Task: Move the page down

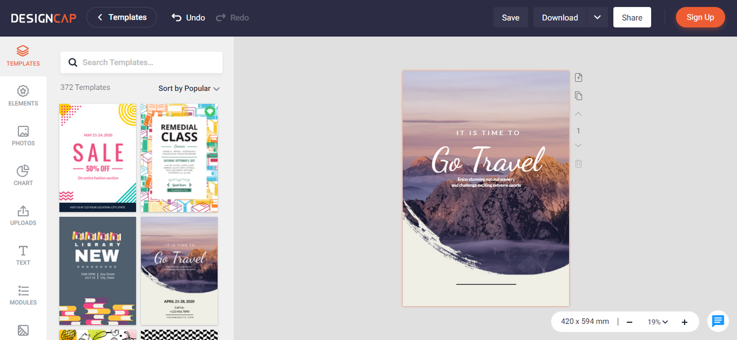Action: click(x=579, y=146)
